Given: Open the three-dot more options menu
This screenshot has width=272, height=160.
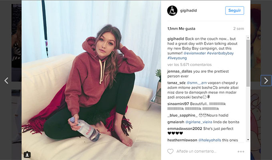Looking at the screenshot, I should pyautogui.click(x=241, y=152).
